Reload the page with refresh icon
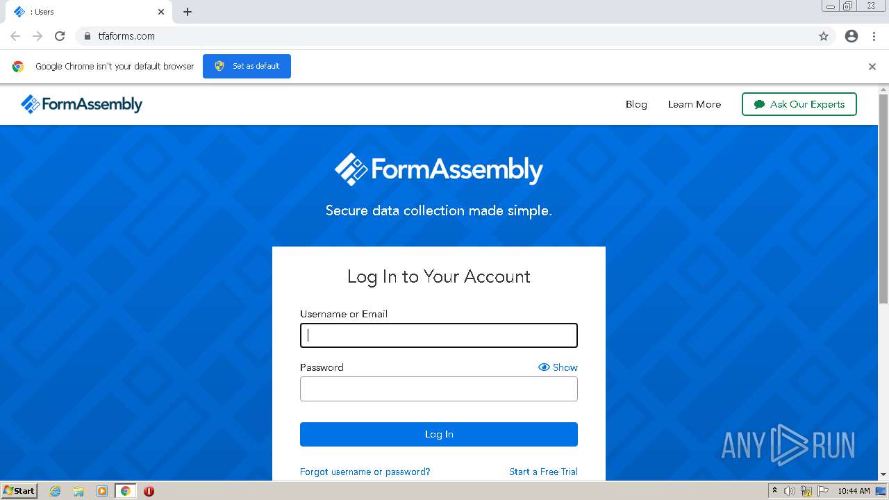 tap(60, 36)
